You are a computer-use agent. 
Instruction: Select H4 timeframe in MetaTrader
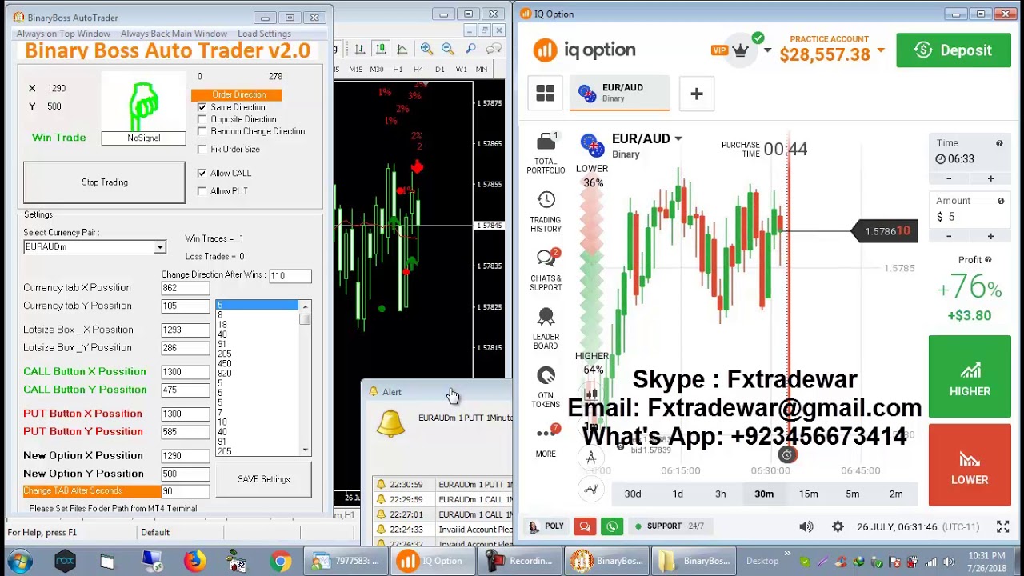(x=418, y=70)
